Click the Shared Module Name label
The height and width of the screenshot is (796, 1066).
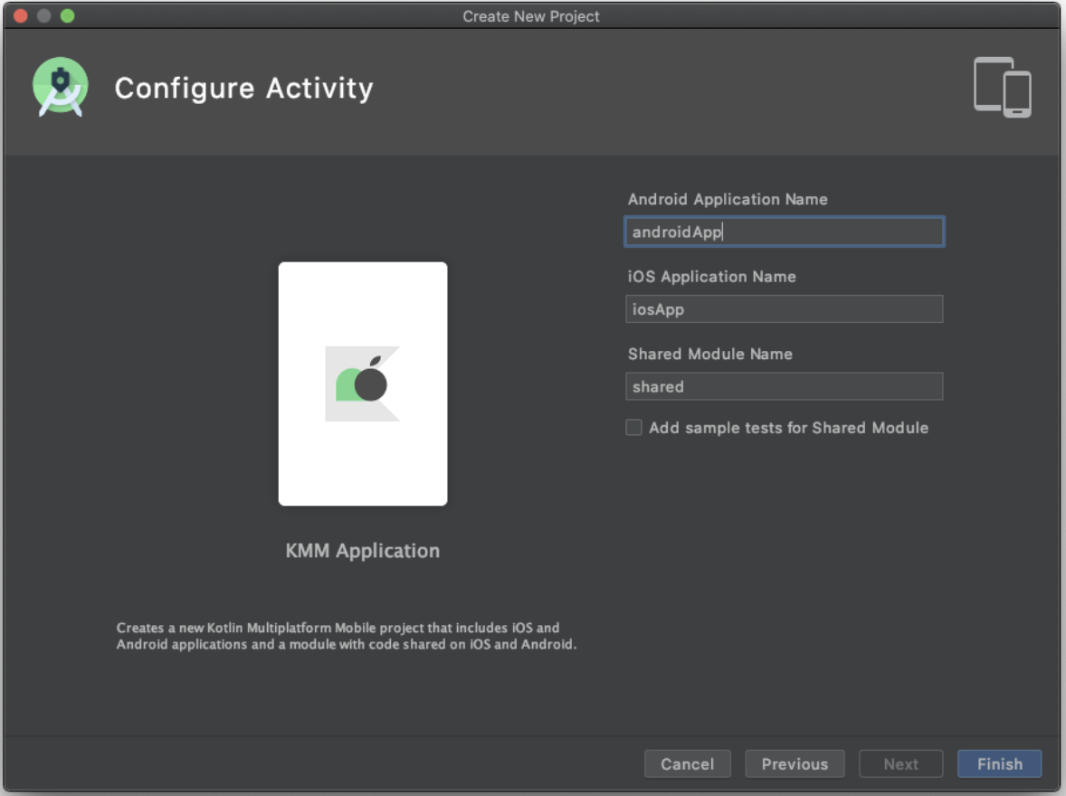point(709,355)
